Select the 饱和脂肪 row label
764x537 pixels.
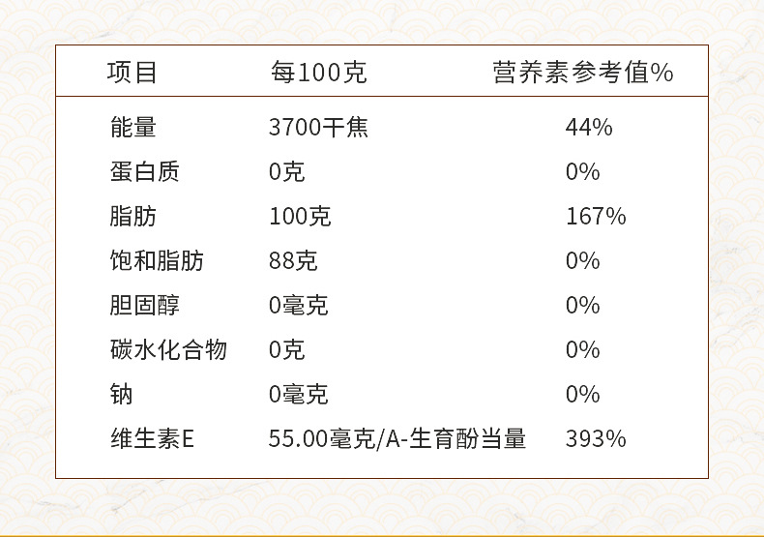click(x=157, y=260)
